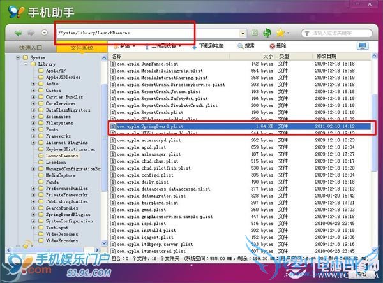Click file icon of com.apple.datamigrator.plist
Screen dimensions: 383x283
tap(113, 196)
